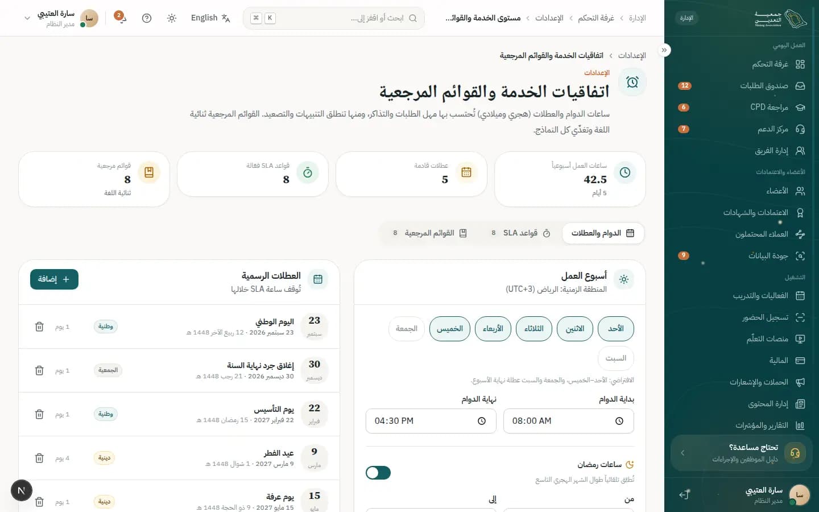This screenshot has width=819, height=512.
Task: Click the إضافة button for holidays
Action: pos(54,279)
